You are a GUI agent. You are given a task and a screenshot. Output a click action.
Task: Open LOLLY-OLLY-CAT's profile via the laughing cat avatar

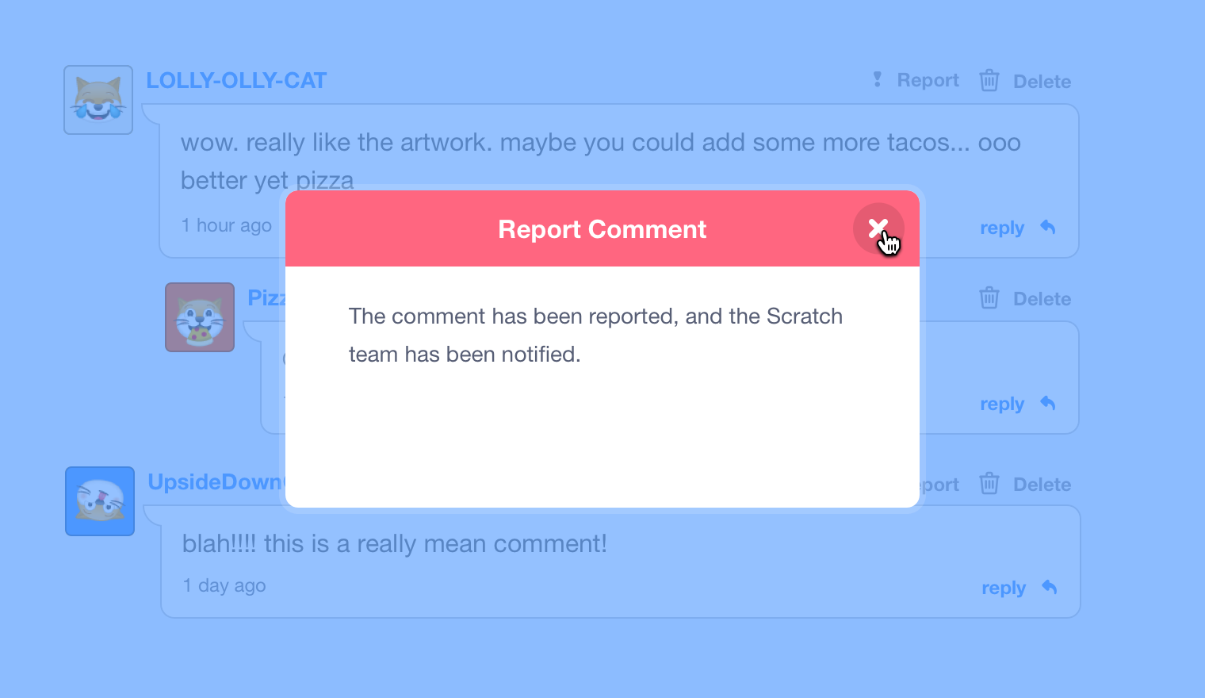(x=98, y=99)
